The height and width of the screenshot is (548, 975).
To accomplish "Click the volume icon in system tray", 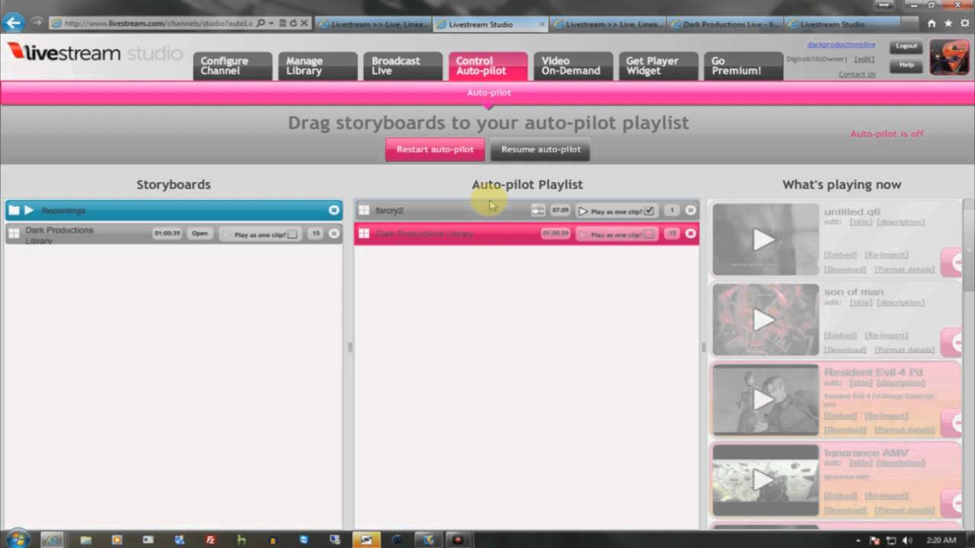I will (906, 540).
